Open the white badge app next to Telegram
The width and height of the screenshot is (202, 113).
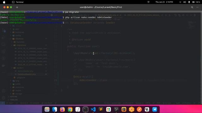147,110
